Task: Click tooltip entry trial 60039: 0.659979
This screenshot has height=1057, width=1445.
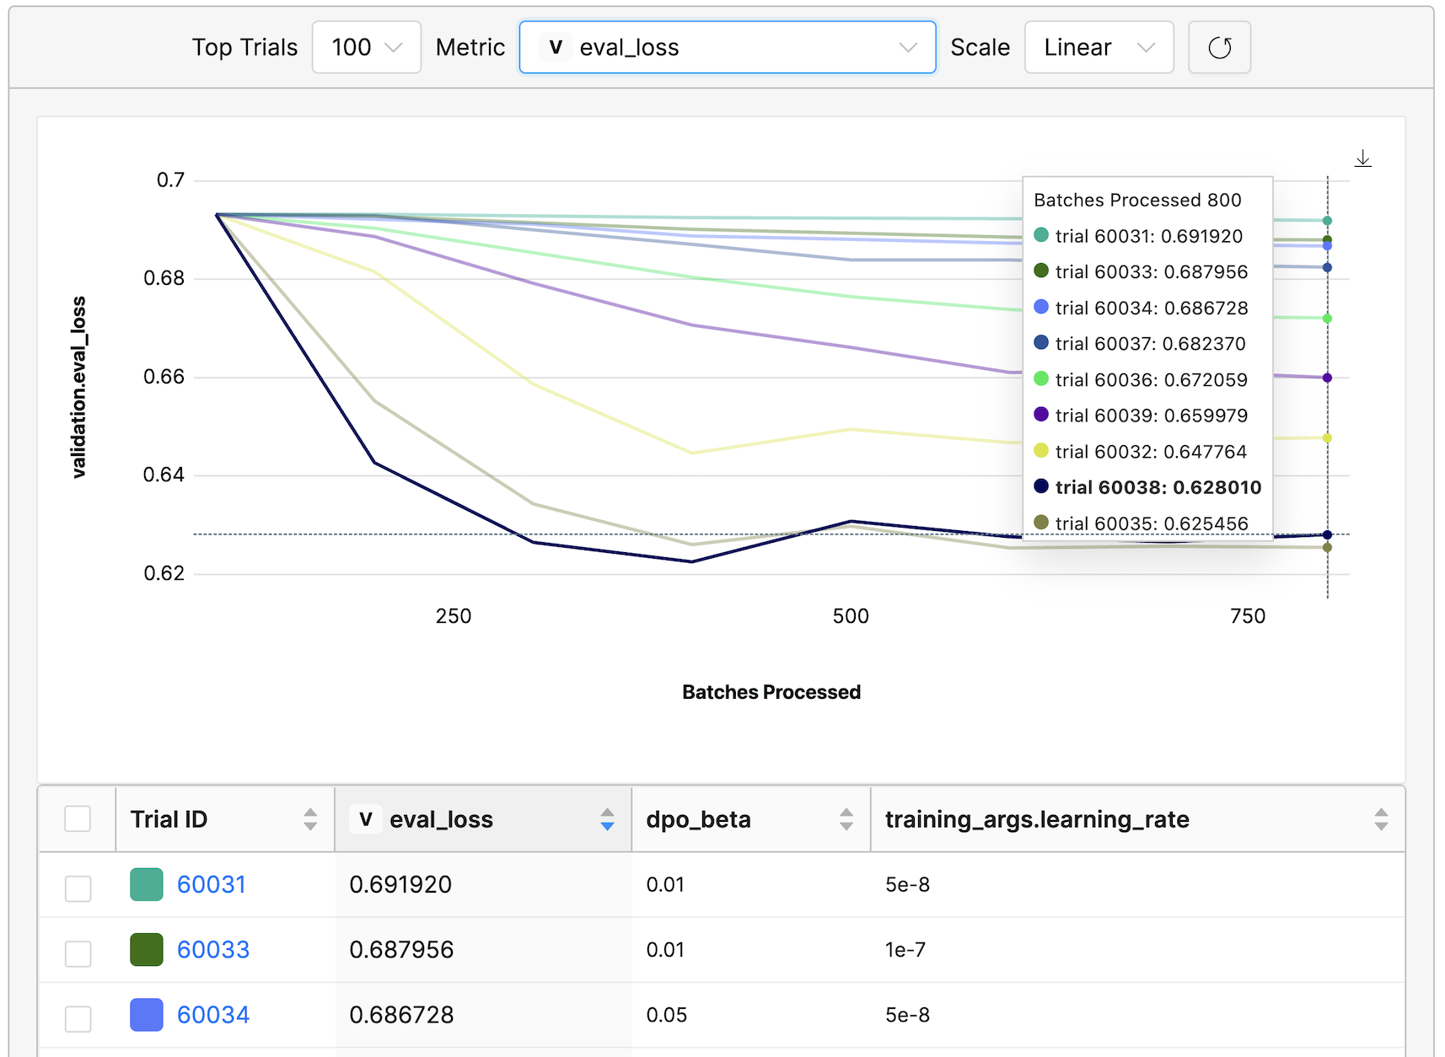Action: pyautogui.click(x=1141, y=416)
